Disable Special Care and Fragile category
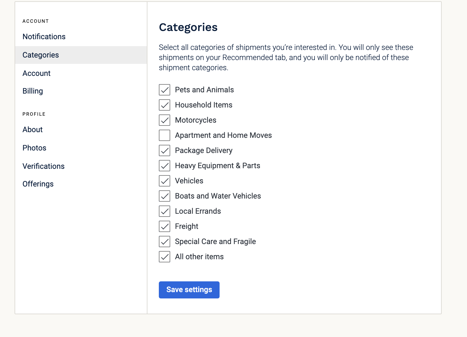The image size is (467, 337). pos(165,242)
